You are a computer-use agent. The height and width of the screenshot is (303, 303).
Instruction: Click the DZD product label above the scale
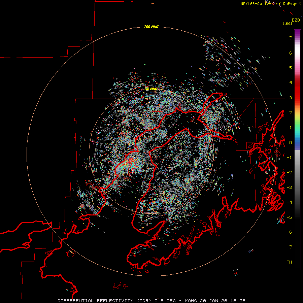click(x=296, y=20)
